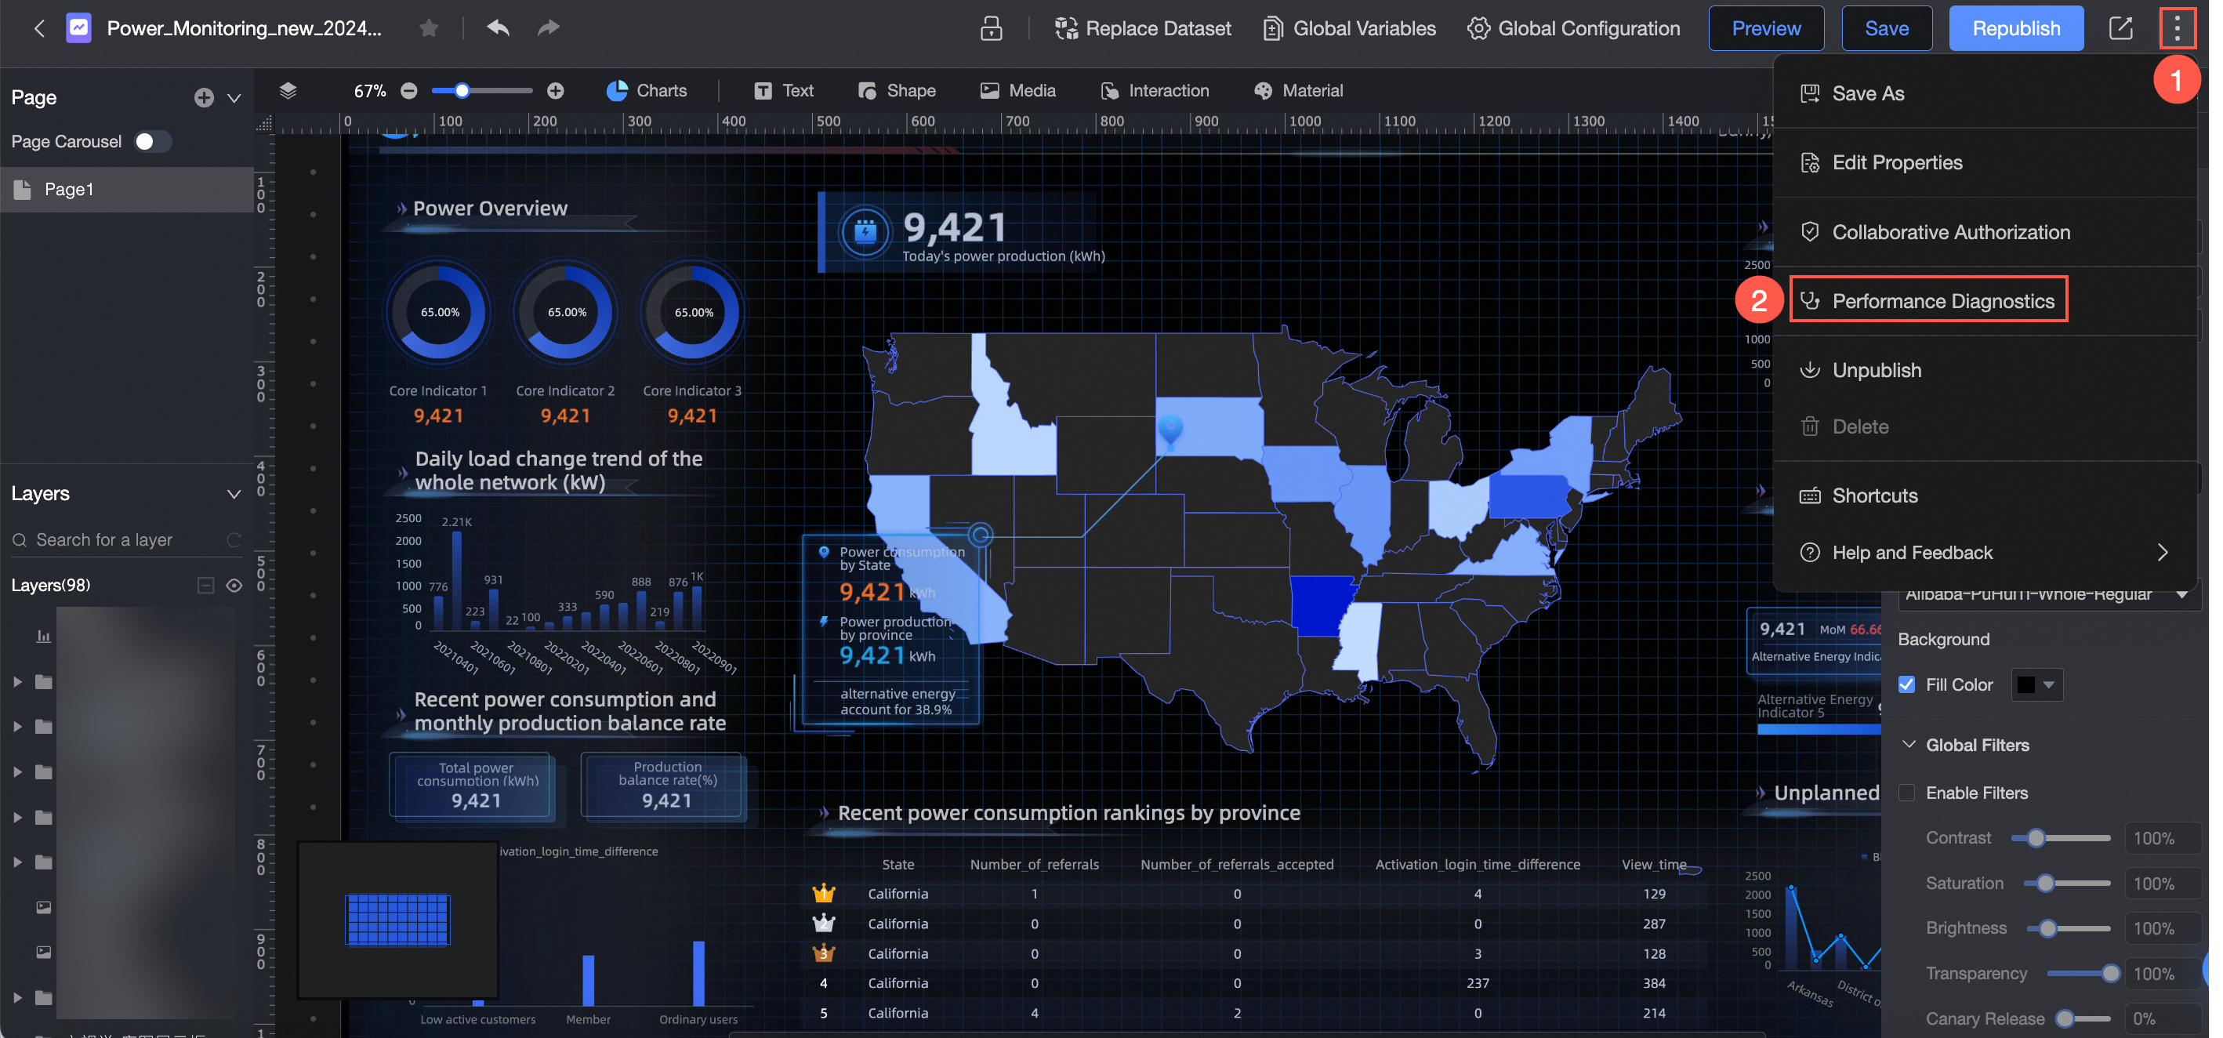Toggle visibility of all layers with eye icon
The height and width of the screenshot is (1038, 2223).
[234, 586]
